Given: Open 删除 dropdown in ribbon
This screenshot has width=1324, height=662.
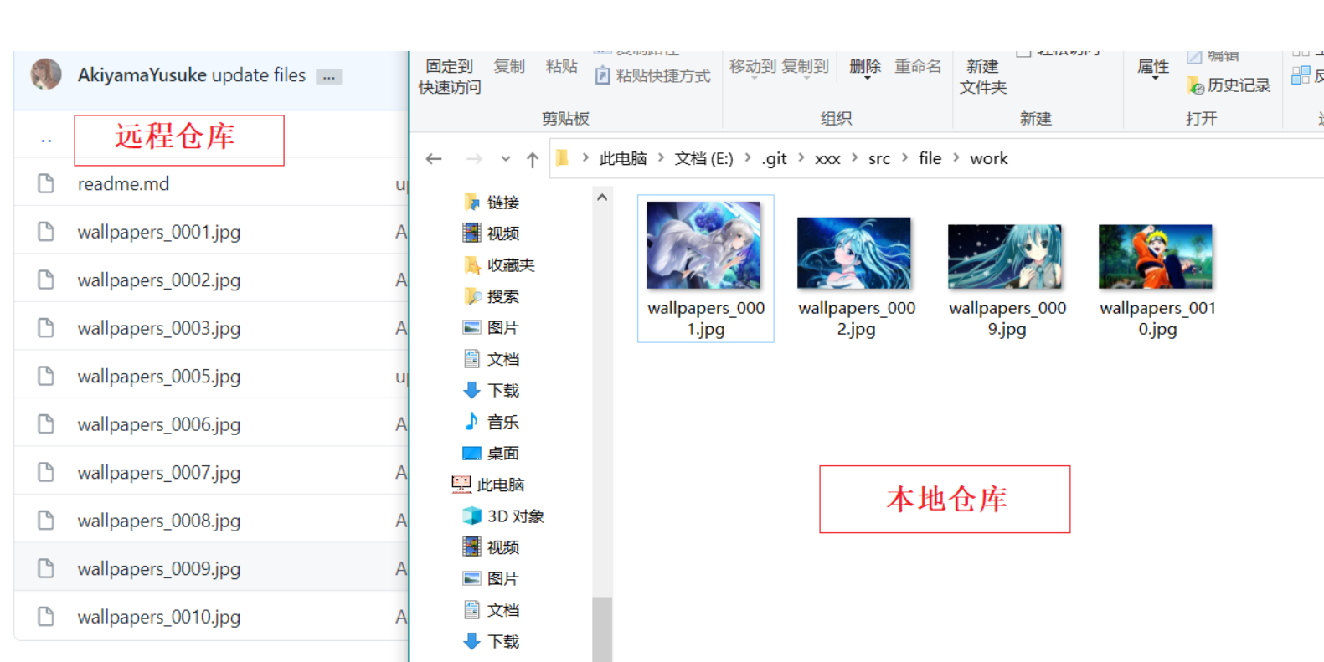Looking at the screenshot, I should [x=865, y=69].
